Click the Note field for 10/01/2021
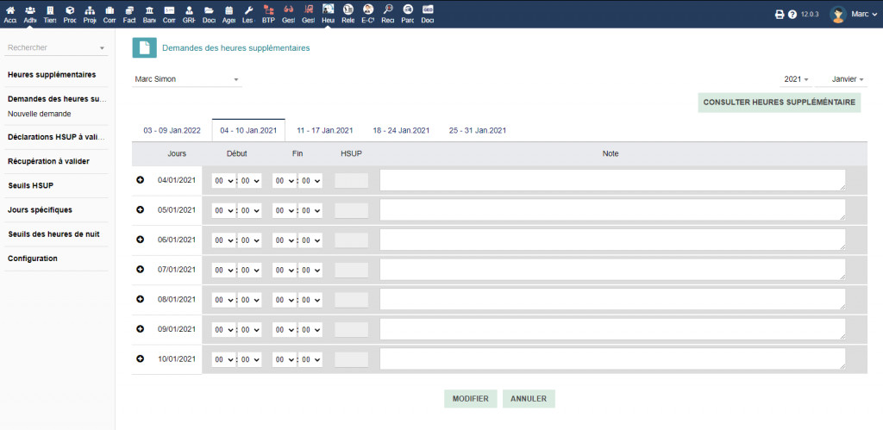The image size is (883, 430). click(613, 358)
